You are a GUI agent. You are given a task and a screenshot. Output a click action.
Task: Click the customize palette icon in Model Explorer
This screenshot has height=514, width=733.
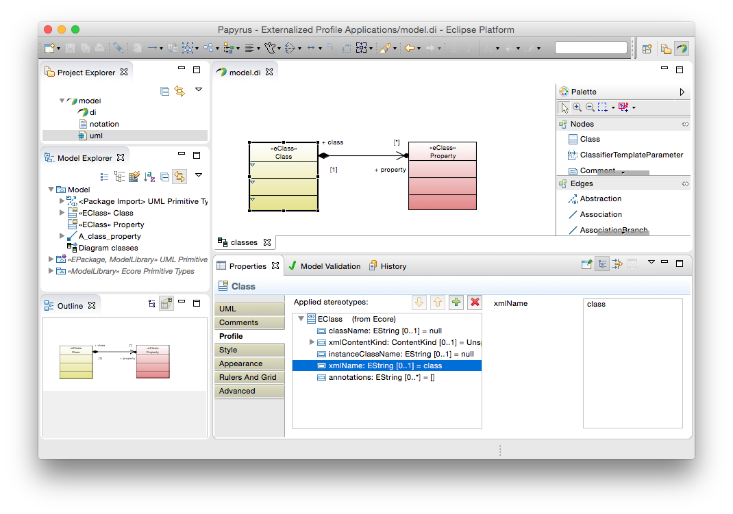tap(134, 177)
